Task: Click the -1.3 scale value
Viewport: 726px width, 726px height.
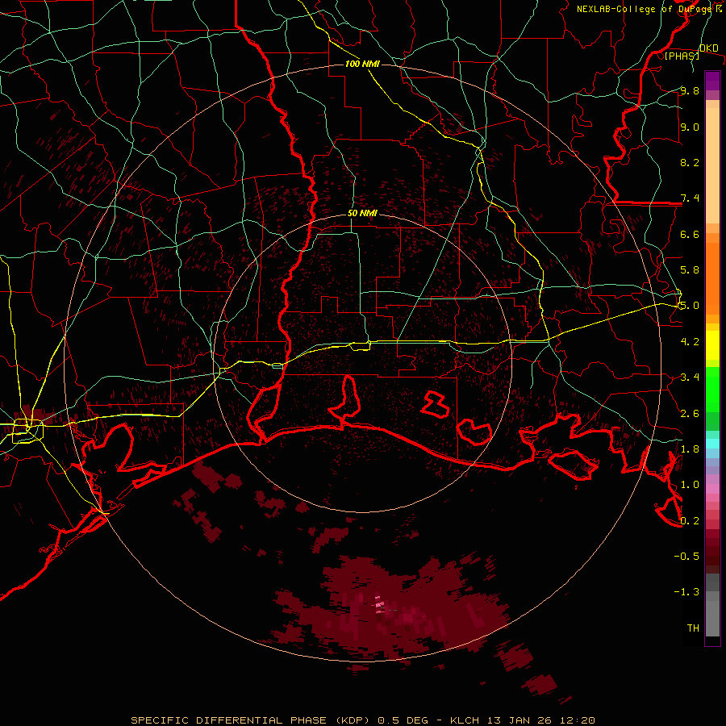Action: coord(686,592)
